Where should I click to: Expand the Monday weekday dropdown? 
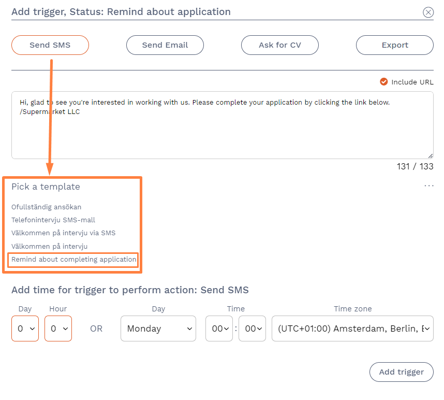(158, 328)
